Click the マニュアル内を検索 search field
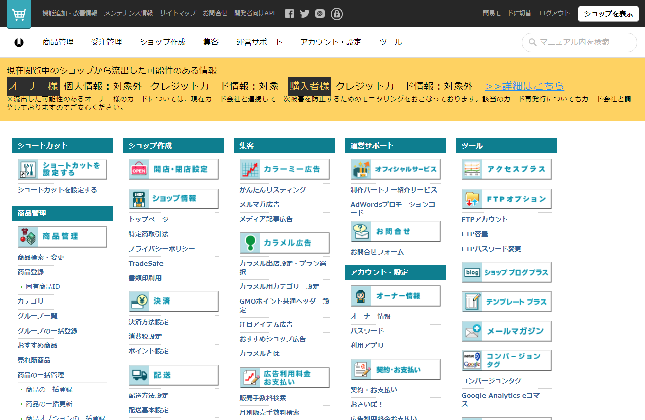 click(x=579, y=42)
